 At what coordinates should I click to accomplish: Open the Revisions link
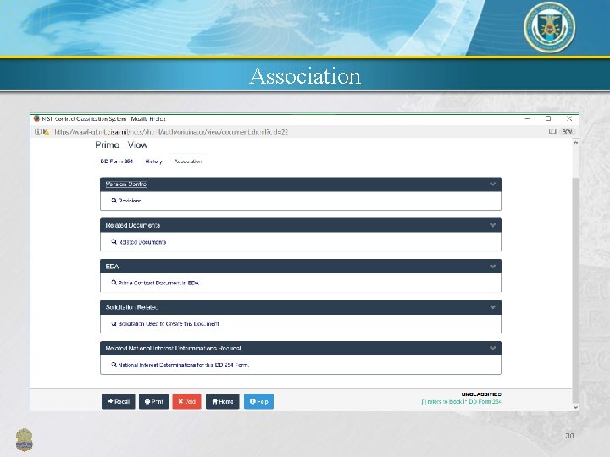coord(130,201)
